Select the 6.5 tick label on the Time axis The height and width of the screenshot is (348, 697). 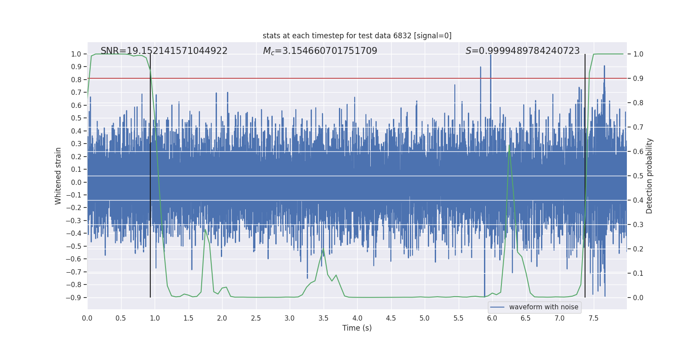pyautogui.click(x=526, y=318)
